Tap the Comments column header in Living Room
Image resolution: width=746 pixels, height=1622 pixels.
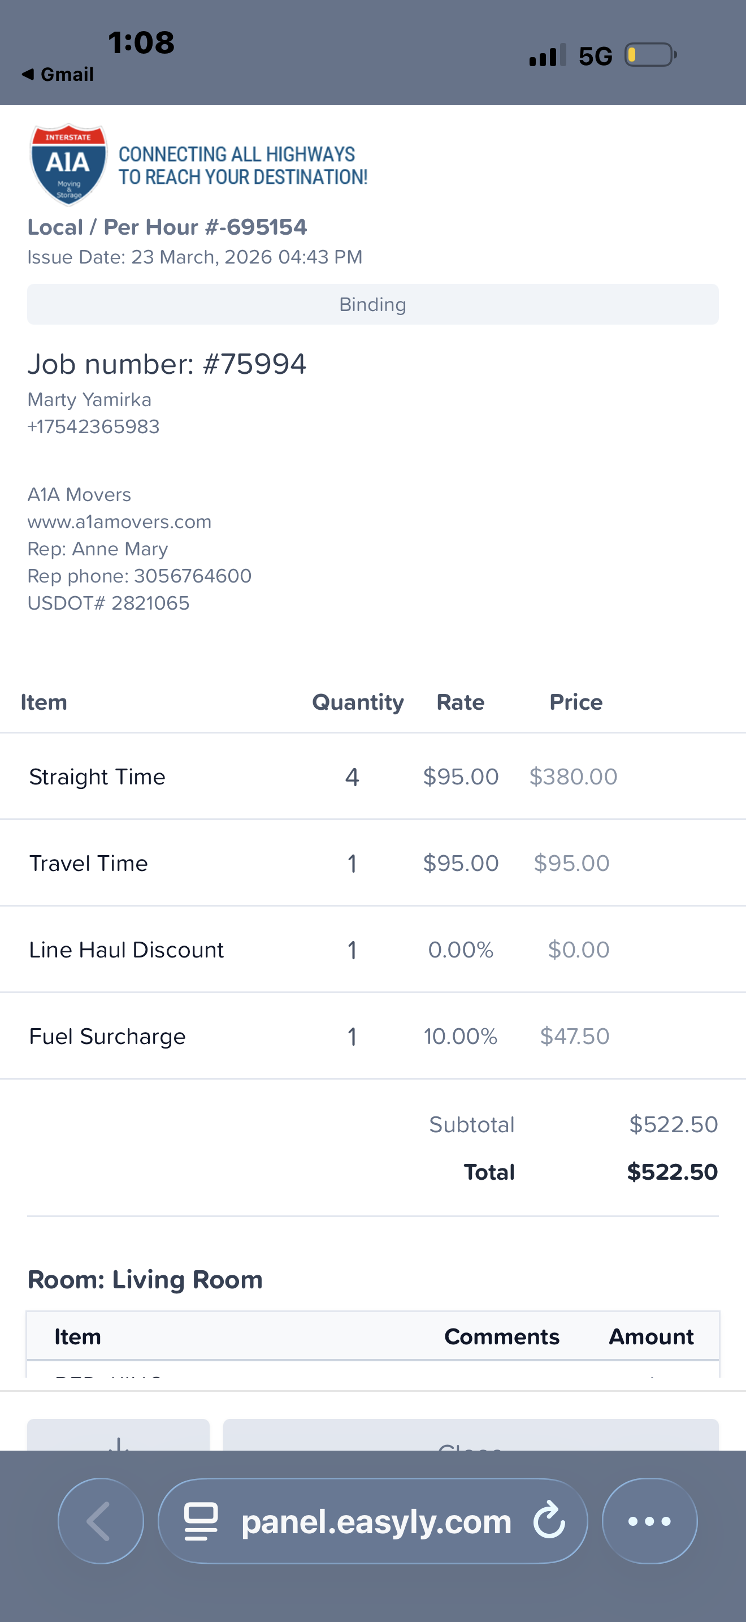[501, 1336]
